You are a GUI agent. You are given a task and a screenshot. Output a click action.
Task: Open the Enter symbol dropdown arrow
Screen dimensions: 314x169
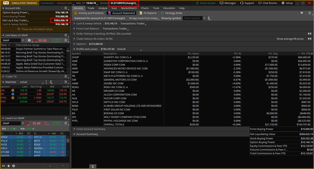coord(205,18)
